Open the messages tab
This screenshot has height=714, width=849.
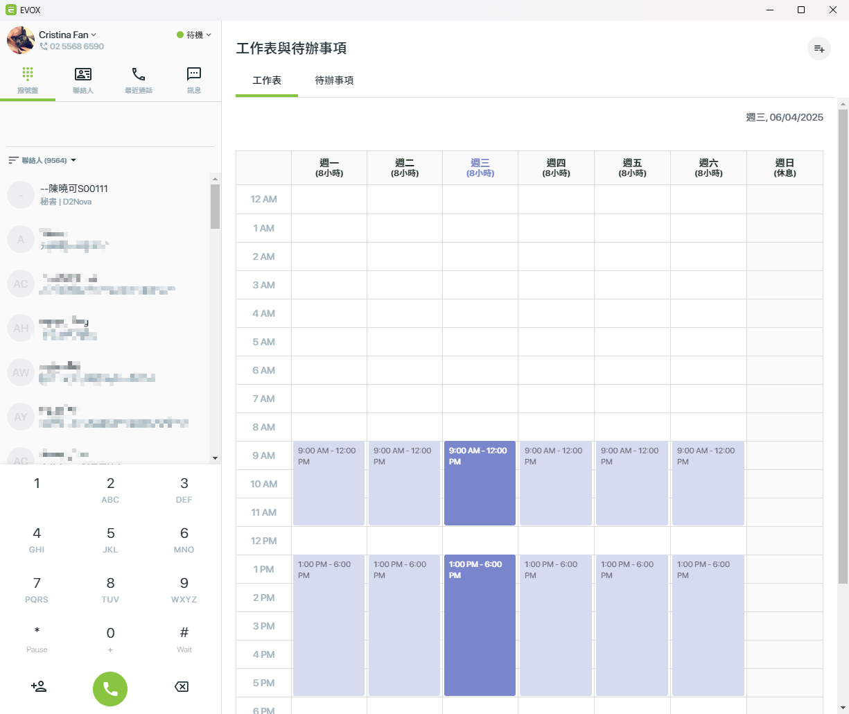click(194, 80)
